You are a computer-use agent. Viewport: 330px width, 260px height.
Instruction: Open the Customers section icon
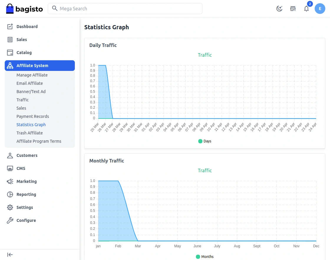pyautogui.click(x=9, y=155)
